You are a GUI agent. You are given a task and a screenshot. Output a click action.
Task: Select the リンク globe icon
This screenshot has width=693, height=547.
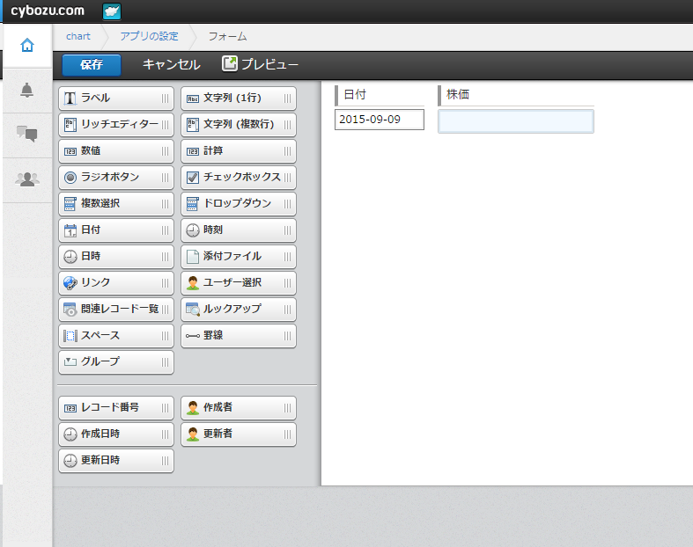[70, 283]
